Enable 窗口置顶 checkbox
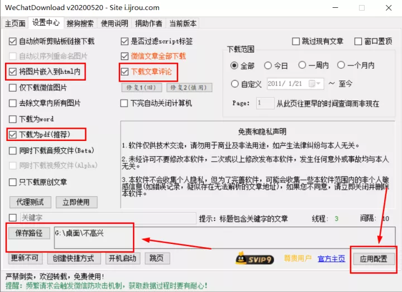402x292 pixels. point(358,41)
